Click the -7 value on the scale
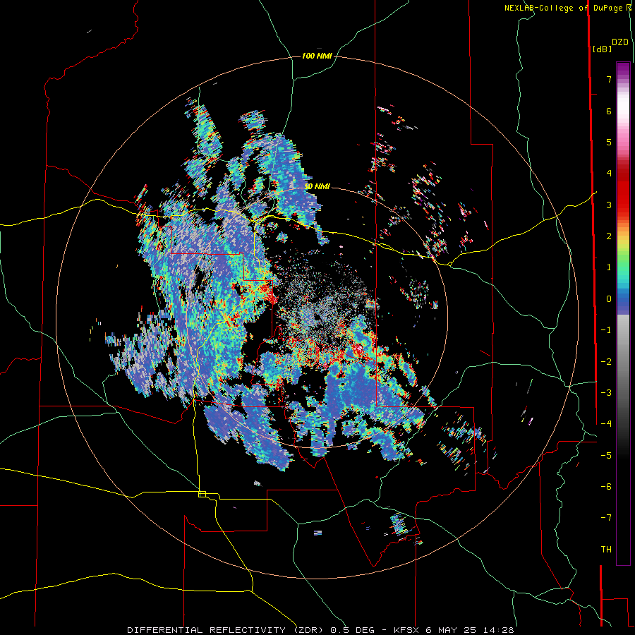 tap(606, 518)
